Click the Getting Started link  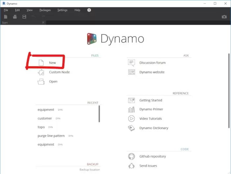pyautogui.click(x=150, y=100)
